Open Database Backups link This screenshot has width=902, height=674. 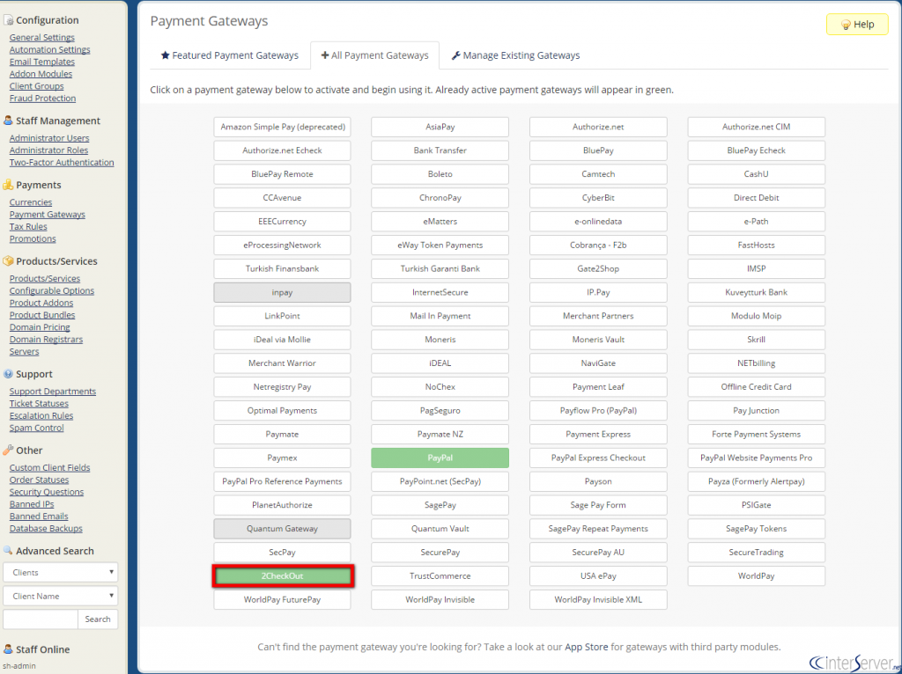(x=46, y=528)
